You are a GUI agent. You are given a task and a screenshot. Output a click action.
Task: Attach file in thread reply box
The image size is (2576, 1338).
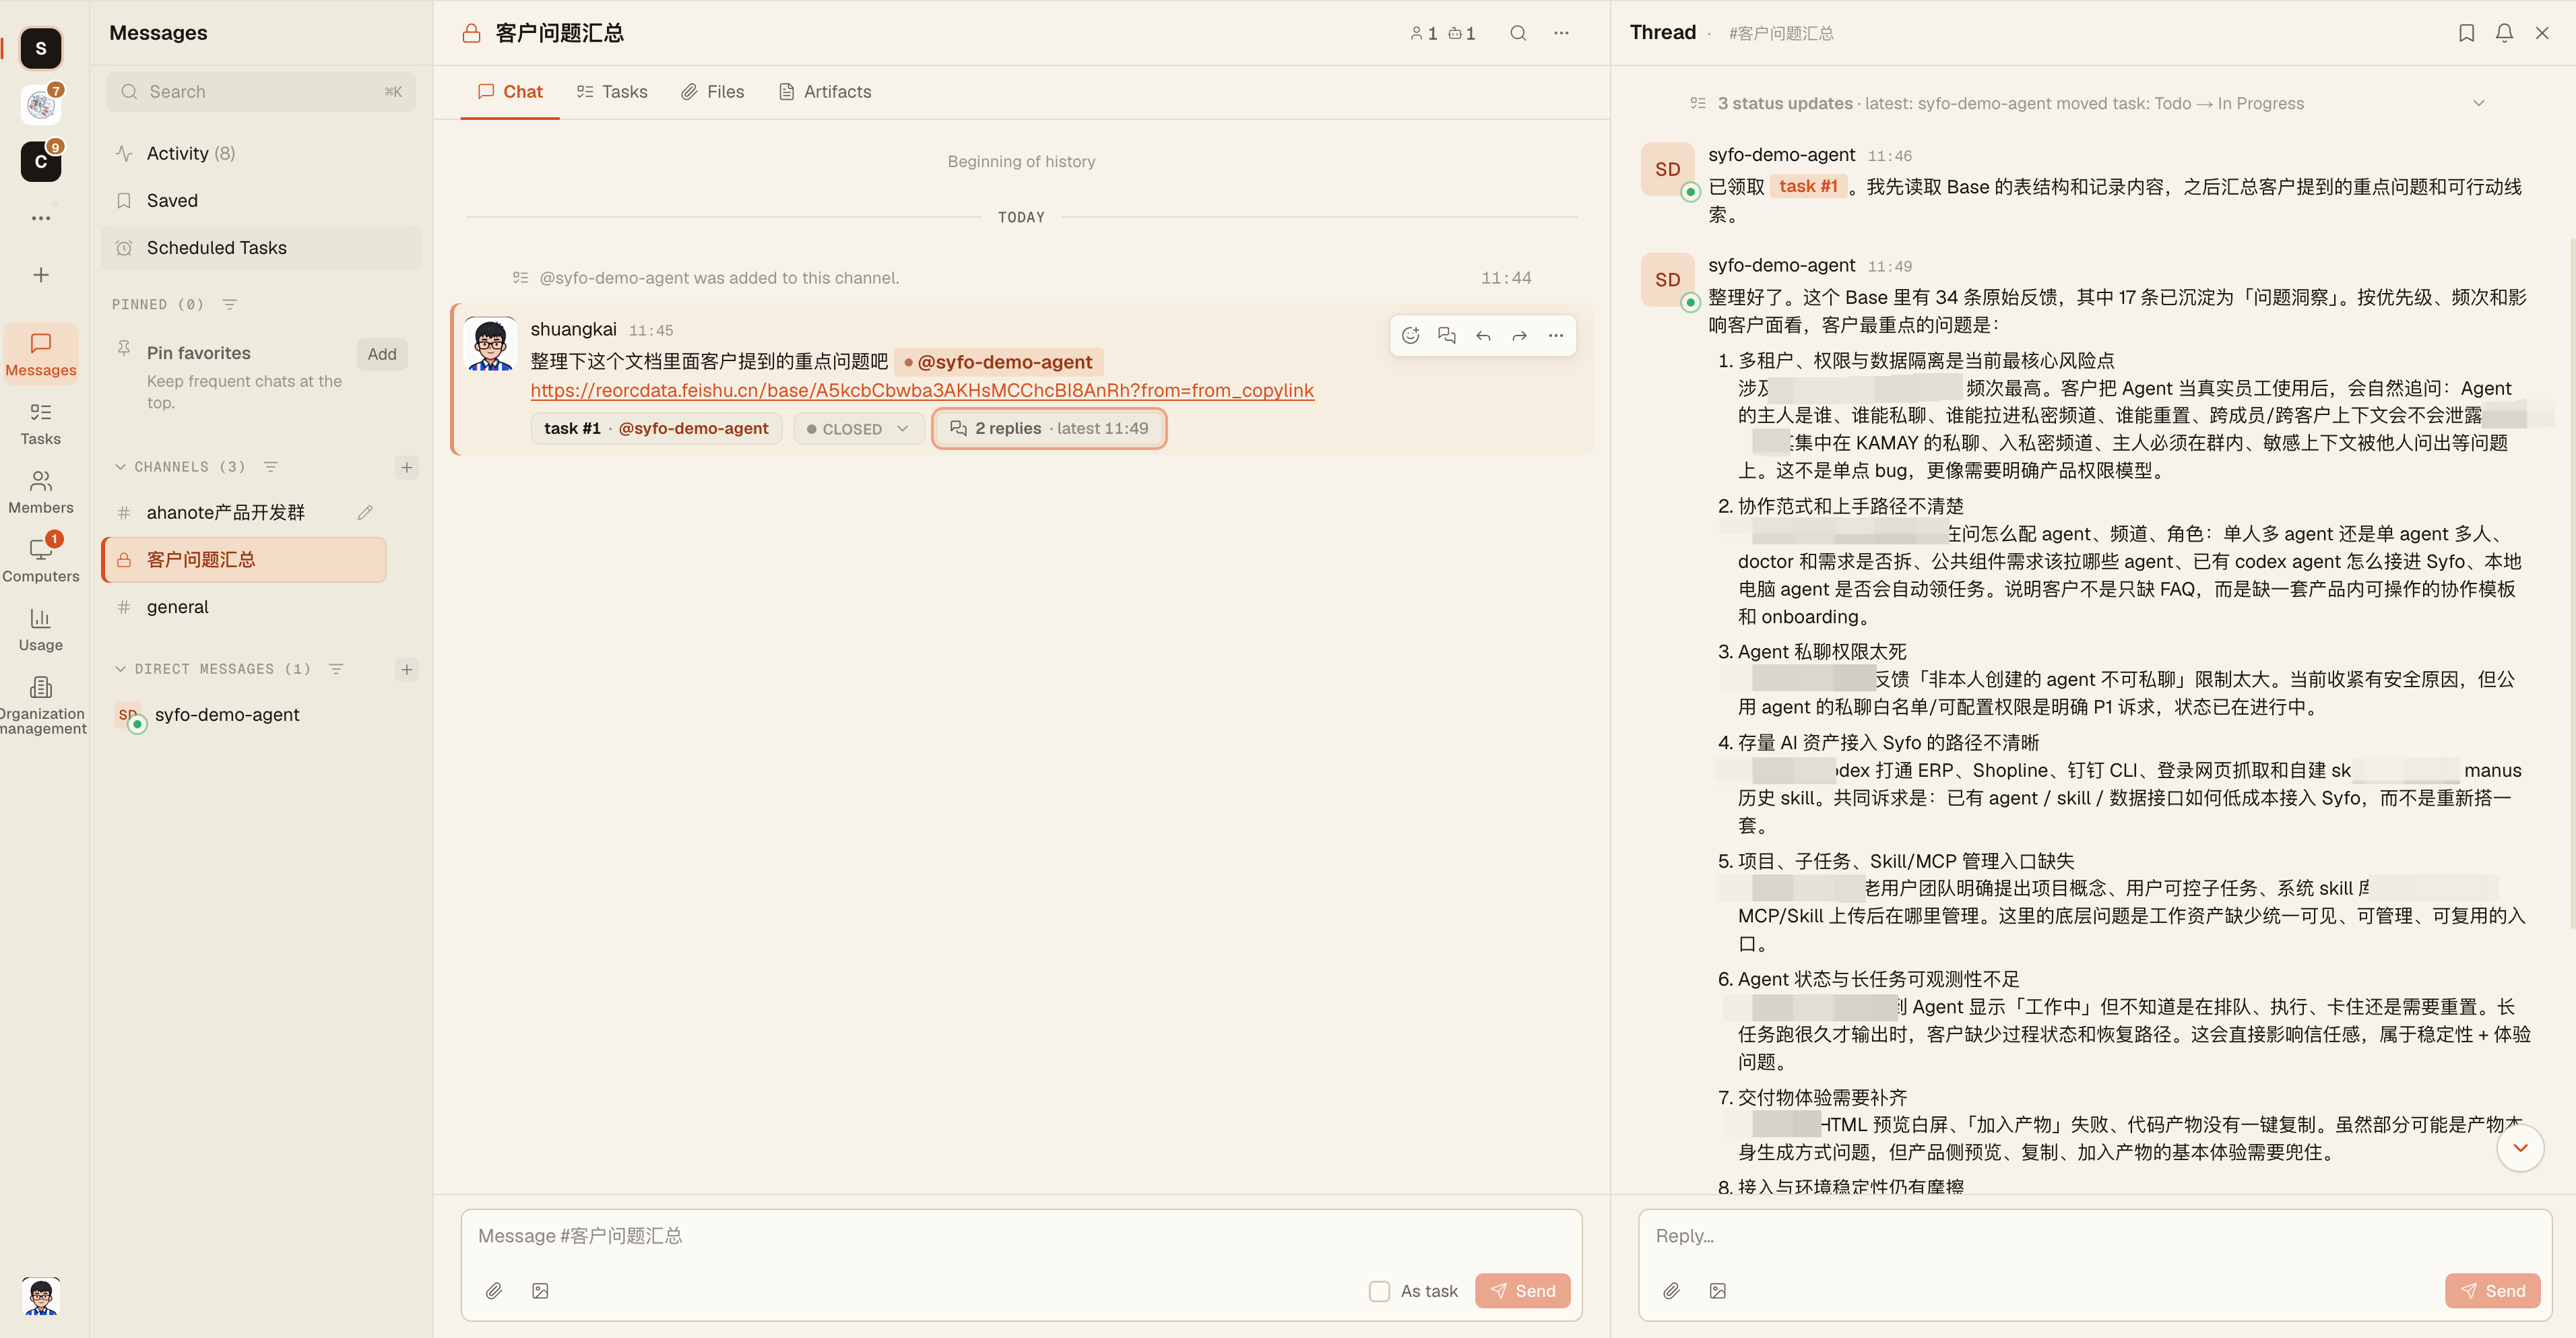point(1671,1291)
